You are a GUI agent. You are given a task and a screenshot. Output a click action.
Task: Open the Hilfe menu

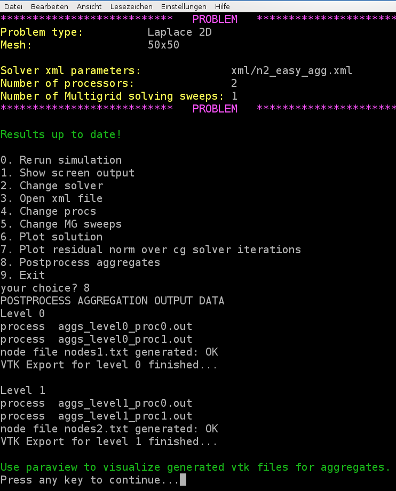223,6
